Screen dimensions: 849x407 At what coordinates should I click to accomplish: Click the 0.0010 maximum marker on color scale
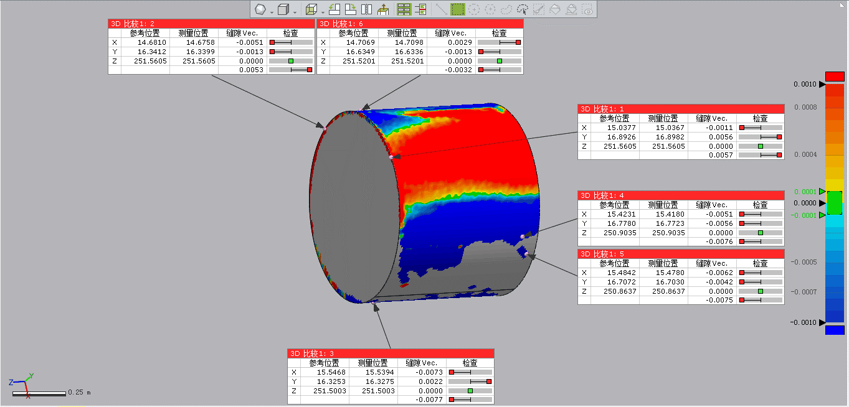(x=822, y=84)
